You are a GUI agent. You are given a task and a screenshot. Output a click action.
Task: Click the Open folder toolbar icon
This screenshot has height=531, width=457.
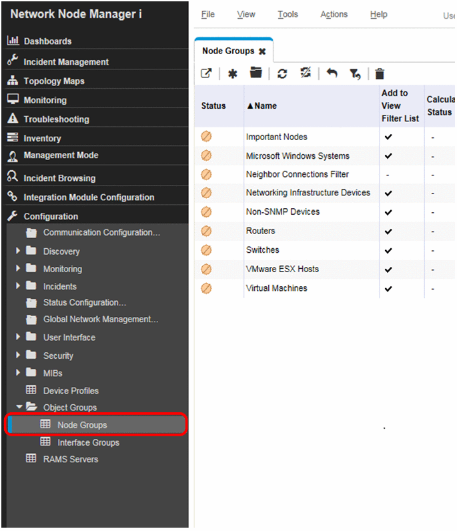pyautogui.click(x=256, y=73)
